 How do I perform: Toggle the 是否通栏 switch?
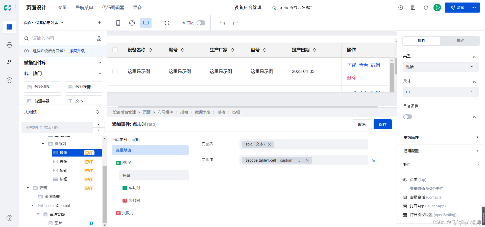coord(408,117)
